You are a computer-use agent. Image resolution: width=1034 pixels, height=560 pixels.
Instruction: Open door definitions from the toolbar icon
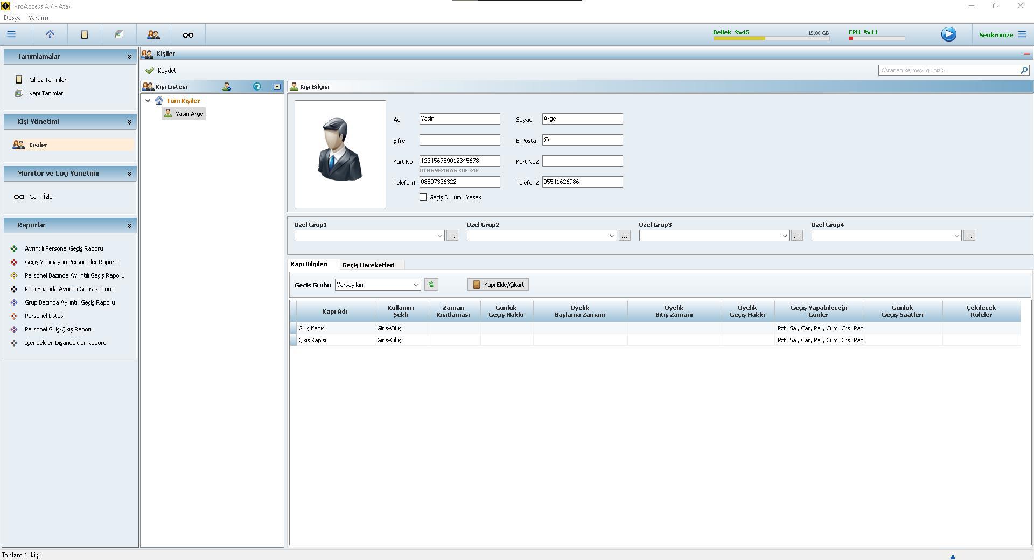pos(119,34)
